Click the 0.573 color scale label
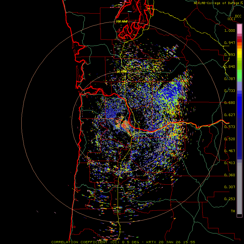Viewport: 244px width, 244px height. (x=230, y=127)
